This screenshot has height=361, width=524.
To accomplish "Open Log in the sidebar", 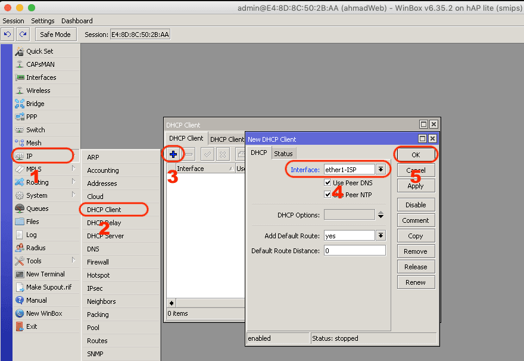I will click(x=46, y=235).
